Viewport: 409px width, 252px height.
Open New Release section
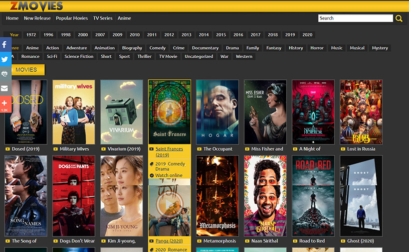pos(37,18)
